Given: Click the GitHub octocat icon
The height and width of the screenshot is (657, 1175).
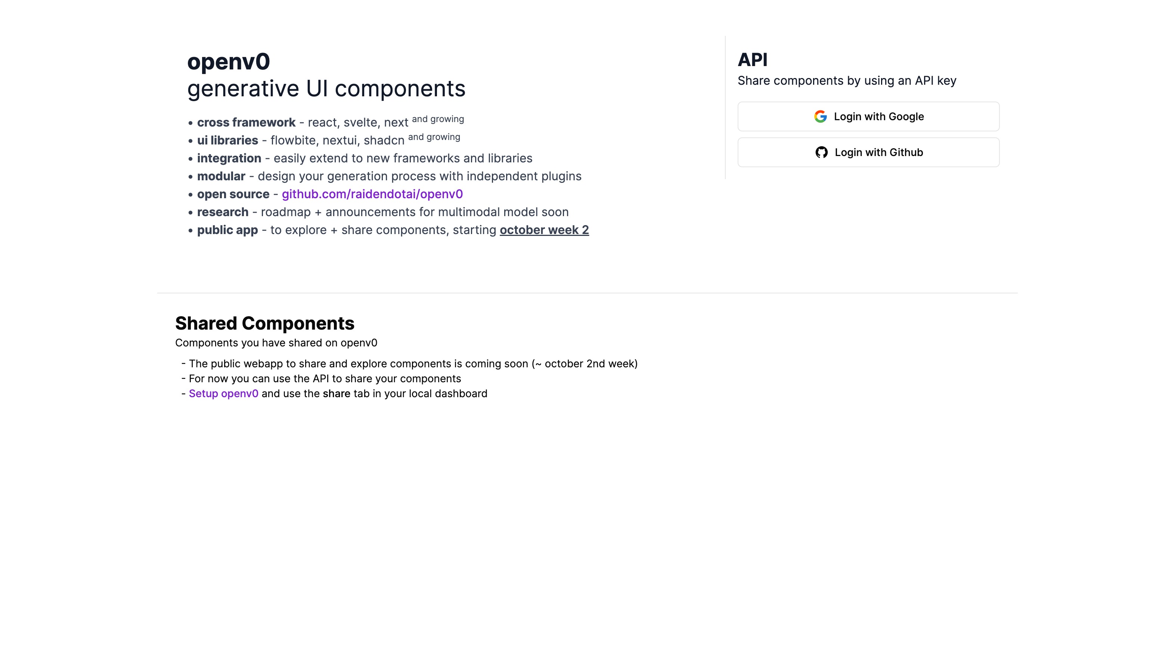Looking at the screenshot, I should click(821, 152).
